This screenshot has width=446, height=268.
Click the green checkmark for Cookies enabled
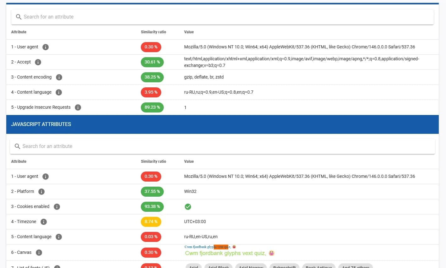[x=188, y=207]
